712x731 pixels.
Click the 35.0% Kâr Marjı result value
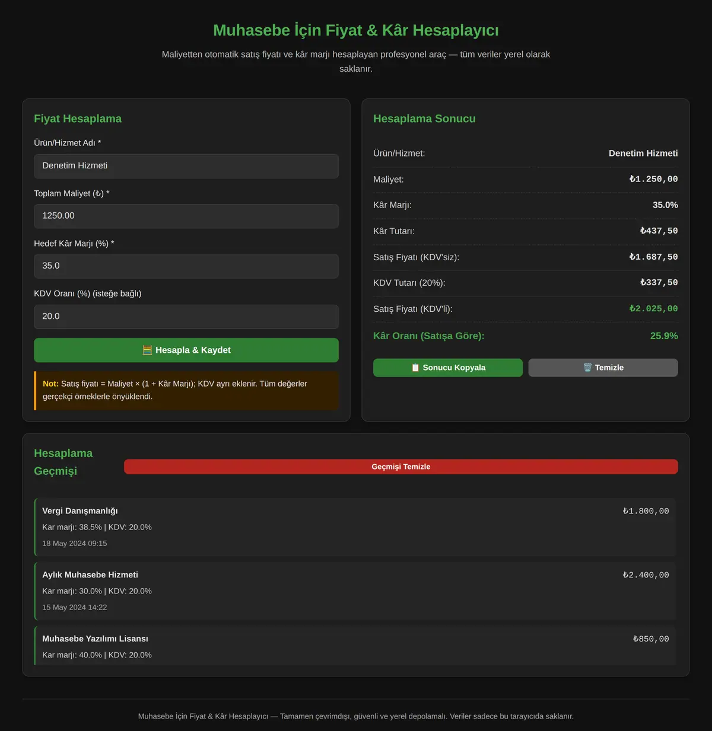(x=665, y=205)
